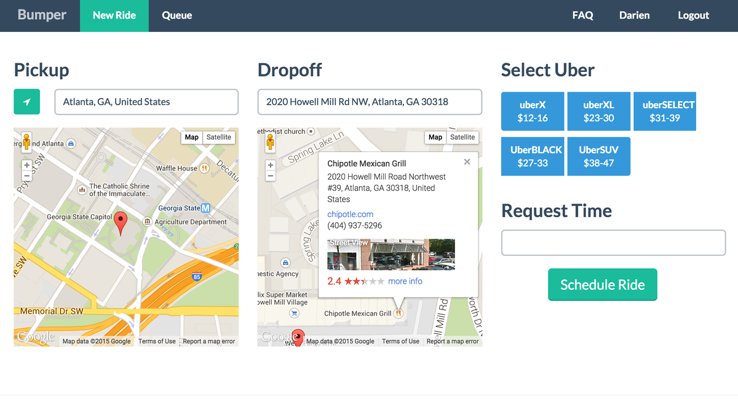738x411 pixels.
Task: Open Darien profile menu item
Action: pyautogui.click(x=635, y=15)
